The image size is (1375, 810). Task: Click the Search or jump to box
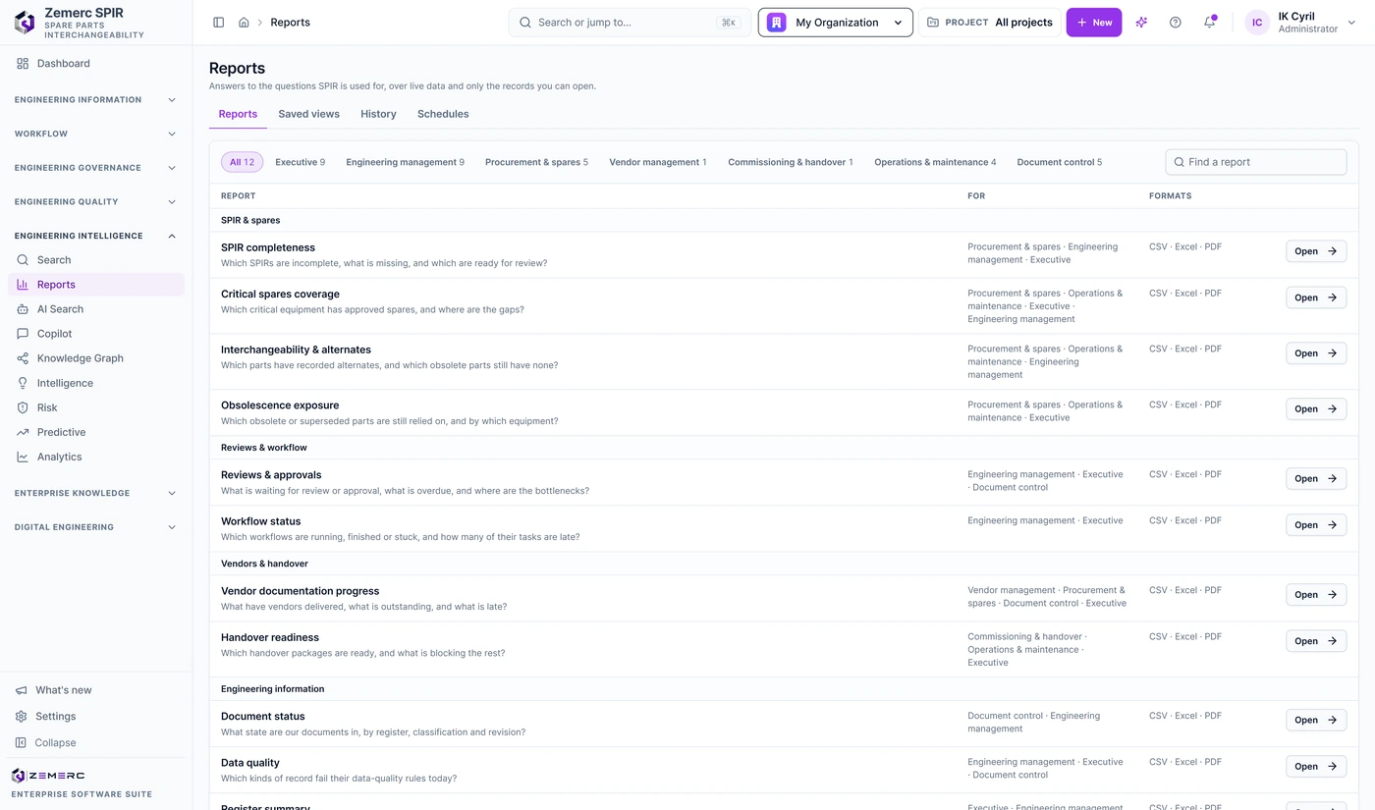click(x=630, y=23)
